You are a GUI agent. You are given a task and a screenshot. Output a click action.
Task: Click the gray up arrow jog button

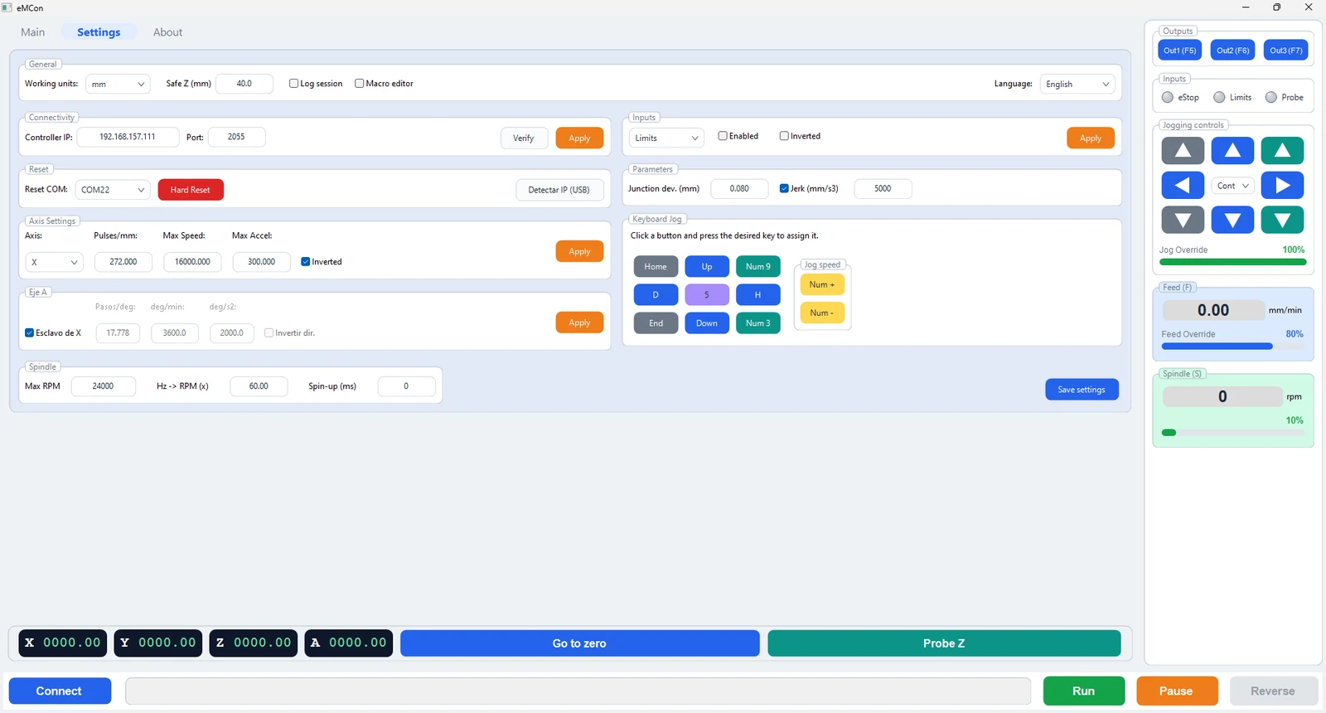click(x=1183, y=151)
